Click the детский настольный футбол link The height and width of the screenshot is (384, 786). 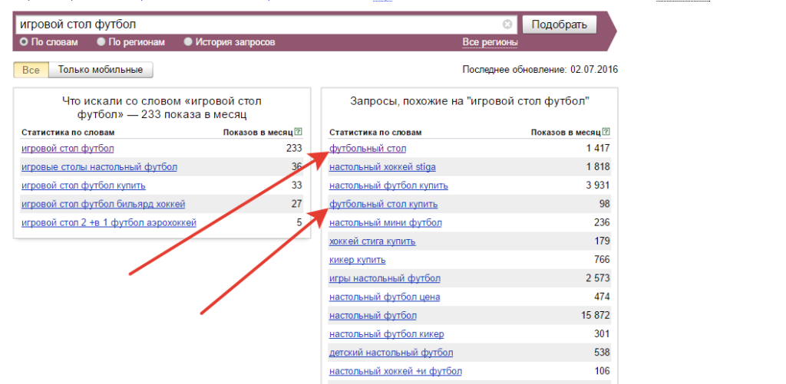pyautogui.click(x=391, y=353)
